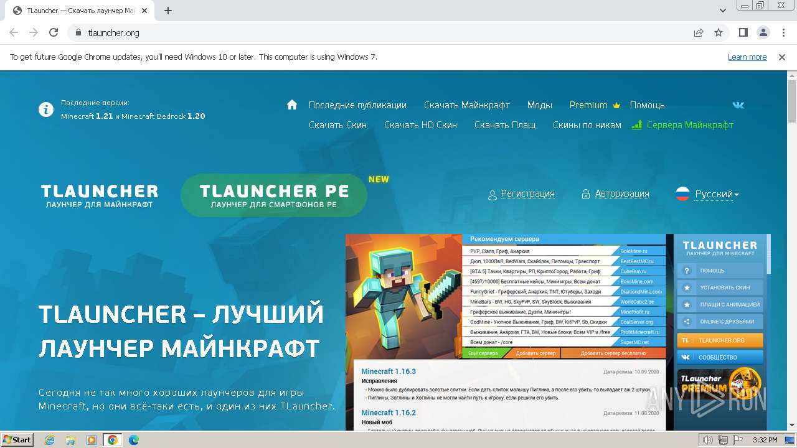Viewport: 797px width, 448px height.
Task: Open the Windows Start button
Action: [x=17, y=439]
